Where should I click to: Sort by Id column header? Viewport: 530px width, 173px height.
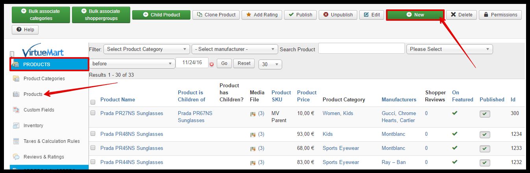click(x=513, y=99)
